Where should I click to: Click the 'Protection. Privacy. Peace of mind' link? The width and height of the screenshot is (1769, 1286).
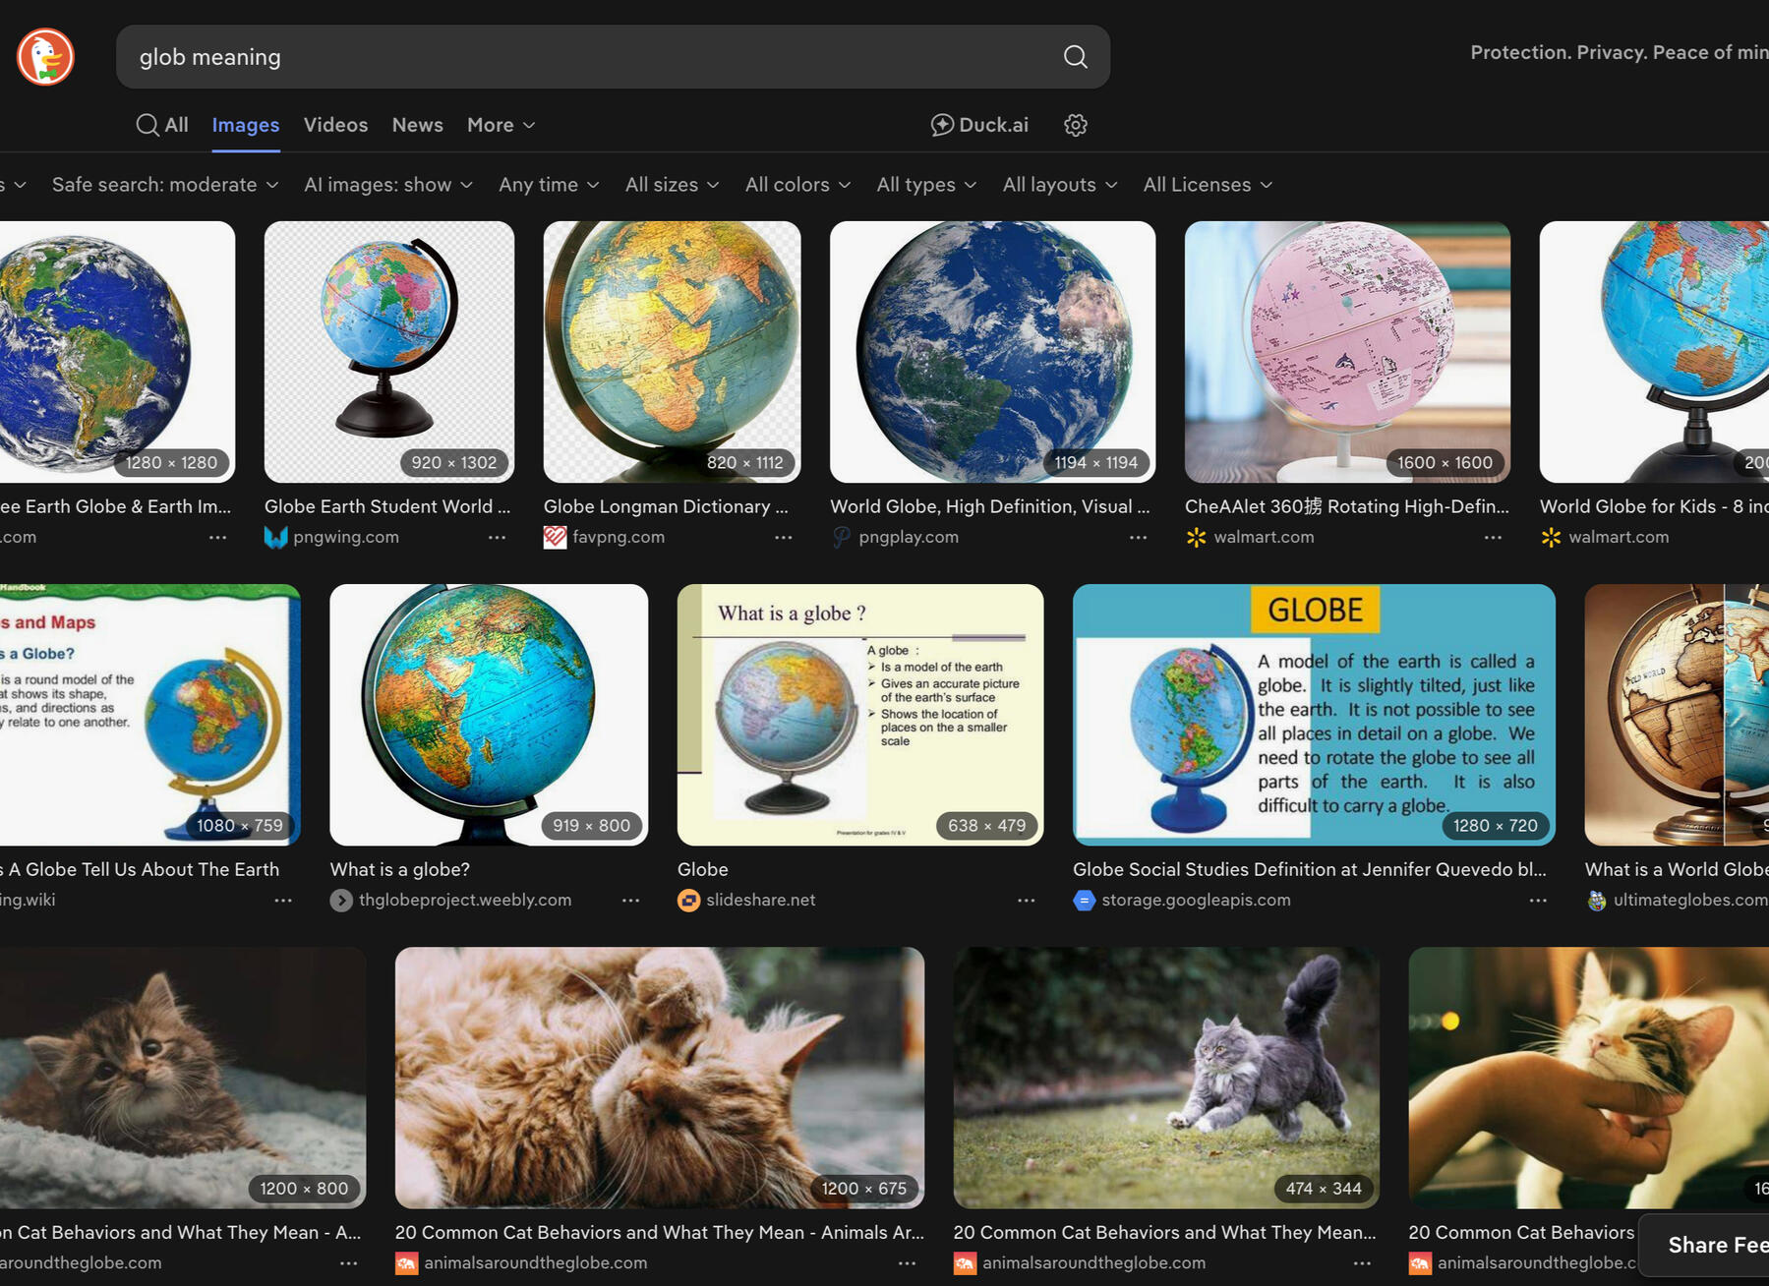[1620, 53]
